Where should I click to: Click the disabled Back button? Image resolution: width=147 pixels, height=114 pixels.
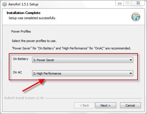84,105
